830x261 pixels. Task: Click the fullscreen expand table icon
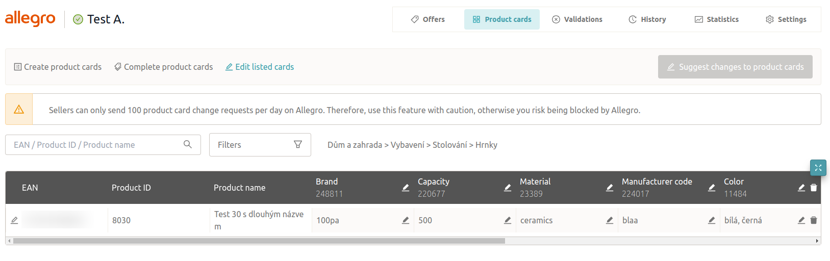(818, 168)
